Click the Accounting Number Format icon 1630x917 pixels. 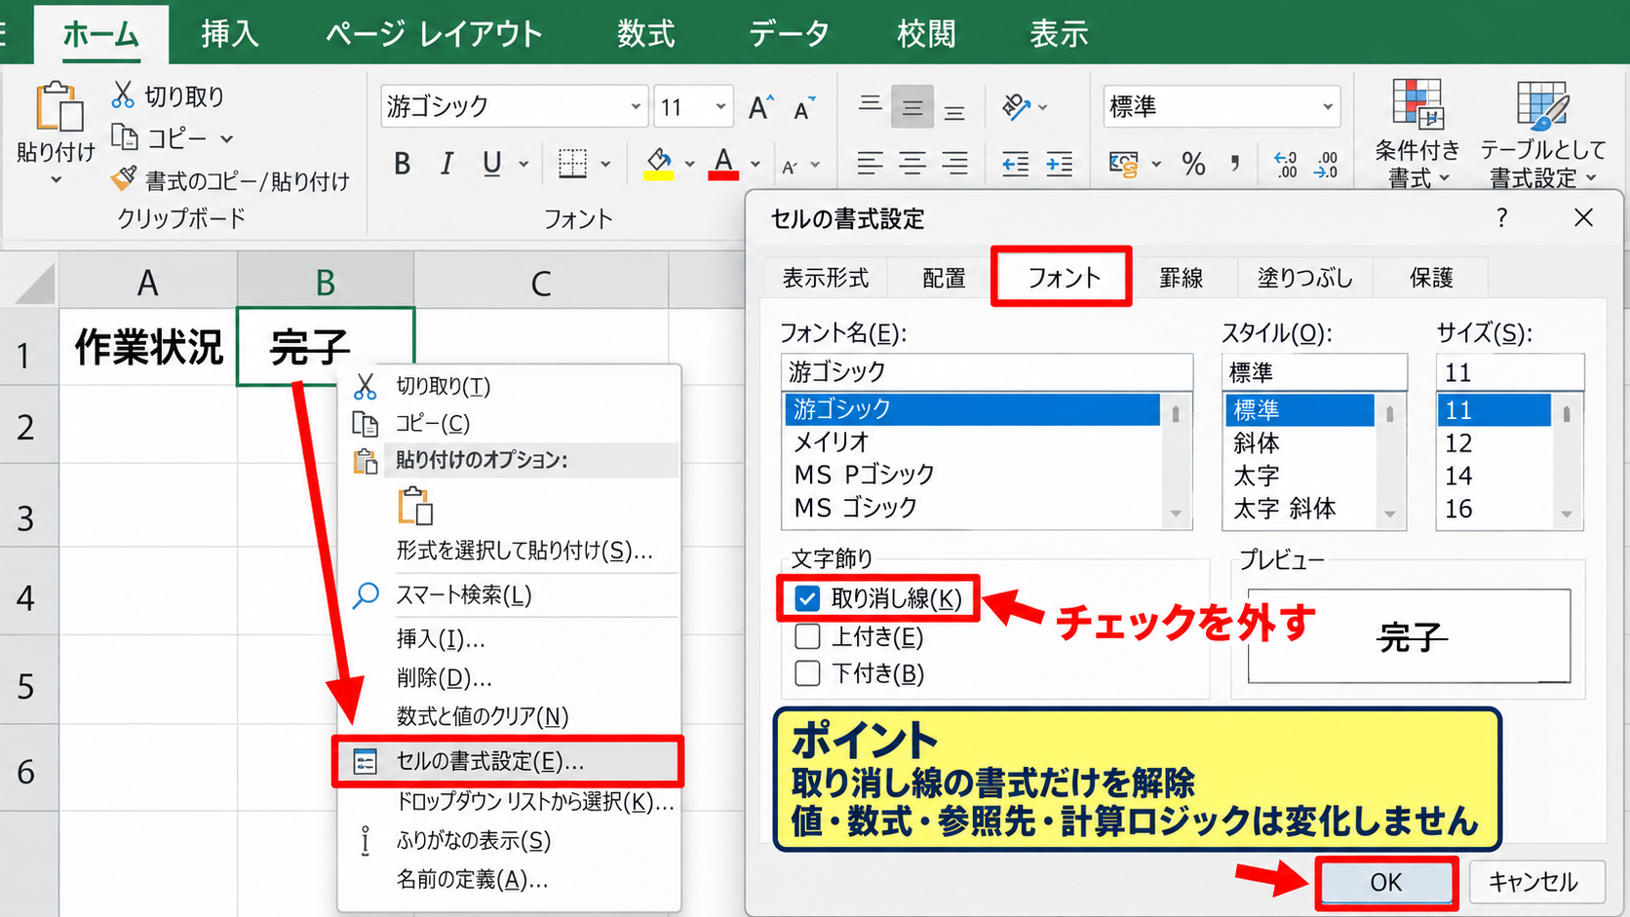(x=1123, y=164)
